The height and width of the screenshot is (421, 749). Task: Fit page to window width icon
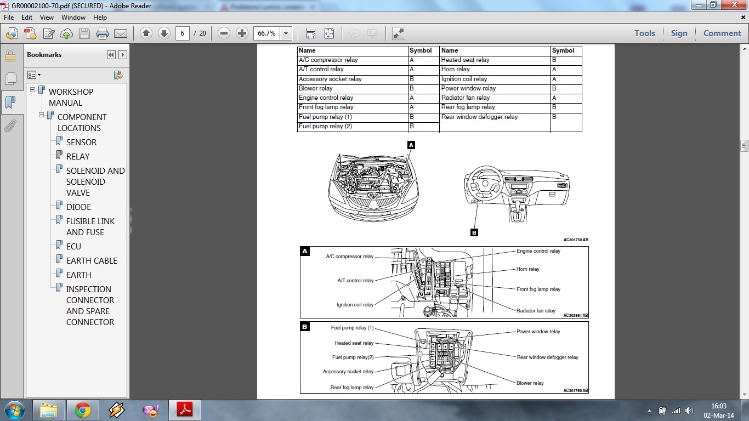[x=311, y=33]
